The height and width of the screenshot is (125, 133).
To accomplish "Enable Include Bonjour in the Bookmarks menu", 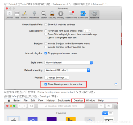I will click(x=46, y=44).
